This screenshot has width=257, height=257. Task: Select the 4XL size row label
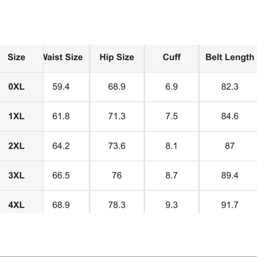pyautogui.click(x=16, y=205)
